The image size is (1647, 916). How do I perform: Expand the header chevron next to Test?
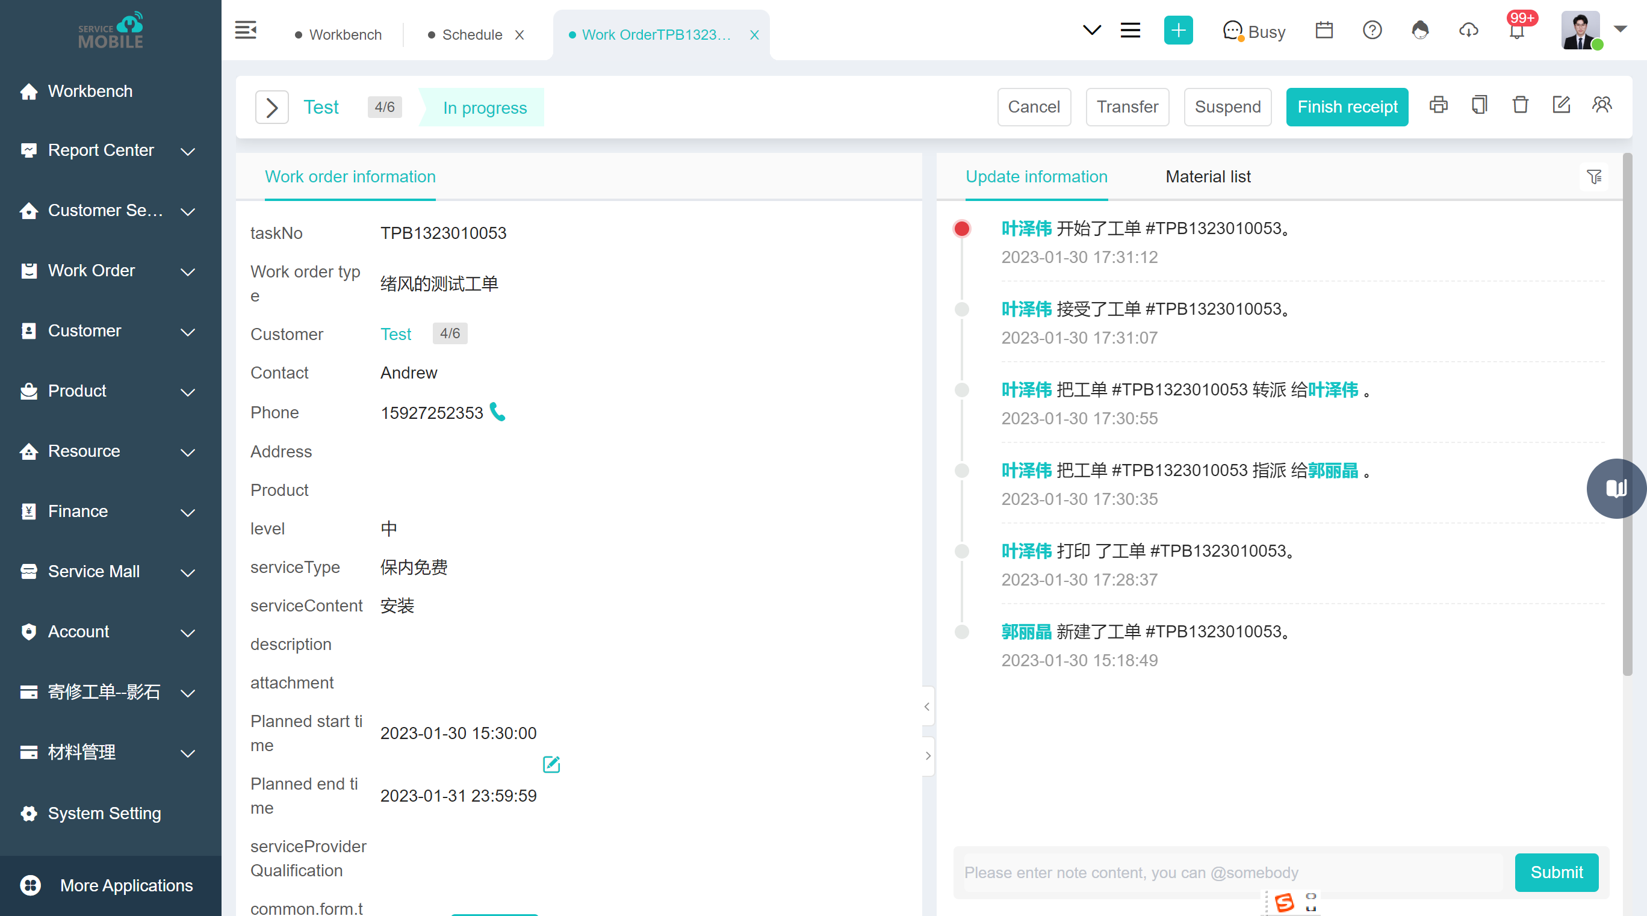(271, 107)
